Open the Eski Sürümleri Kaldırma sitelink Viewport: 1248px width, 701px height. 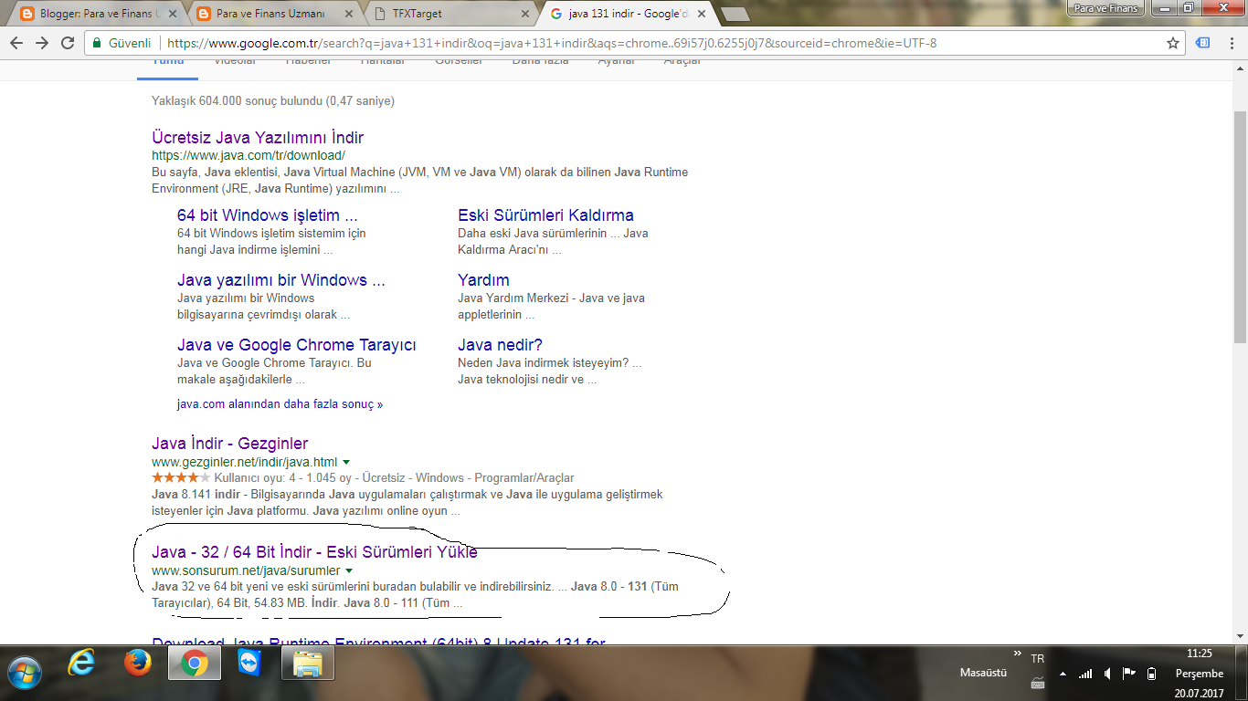pyautogui.click(x=545, y=215)
